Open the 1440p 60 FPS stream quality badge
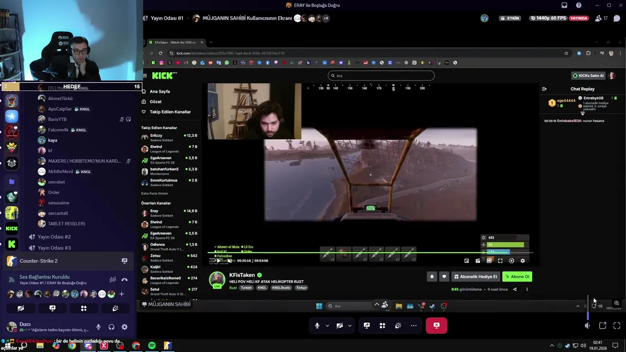 547,18
